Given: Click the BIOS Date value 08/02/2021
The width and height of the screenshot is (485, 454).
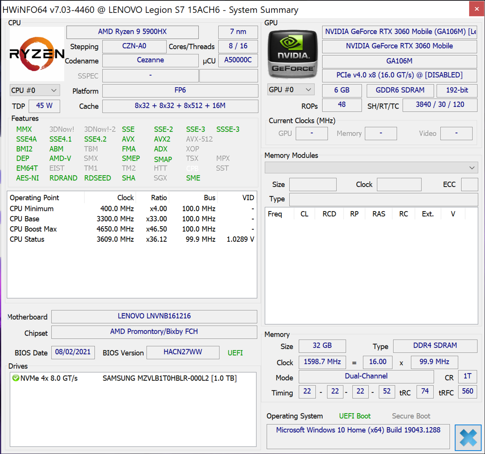Looking at the screenshot, I should pyautogui.click(x=73, y=352).
